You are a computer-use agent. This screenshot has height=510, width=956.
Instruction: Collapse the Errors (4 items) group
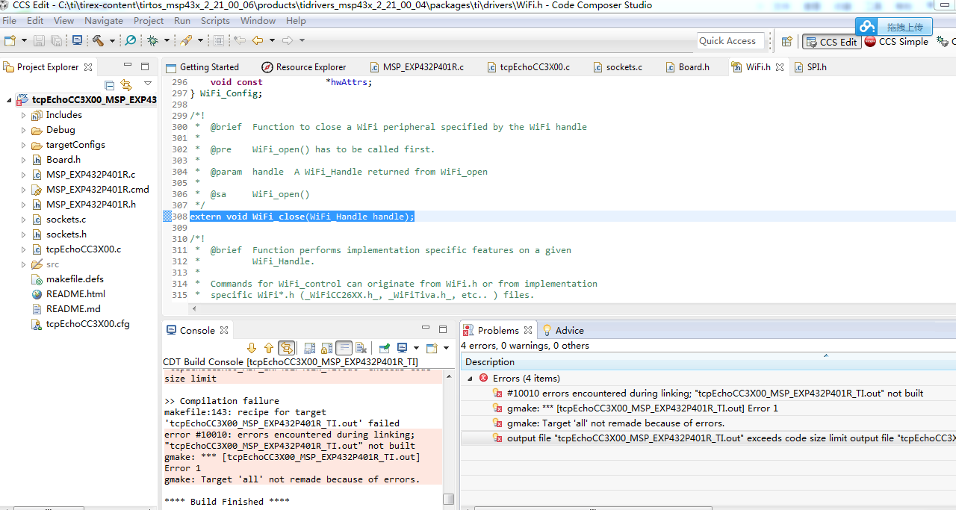tap(471, 379)
